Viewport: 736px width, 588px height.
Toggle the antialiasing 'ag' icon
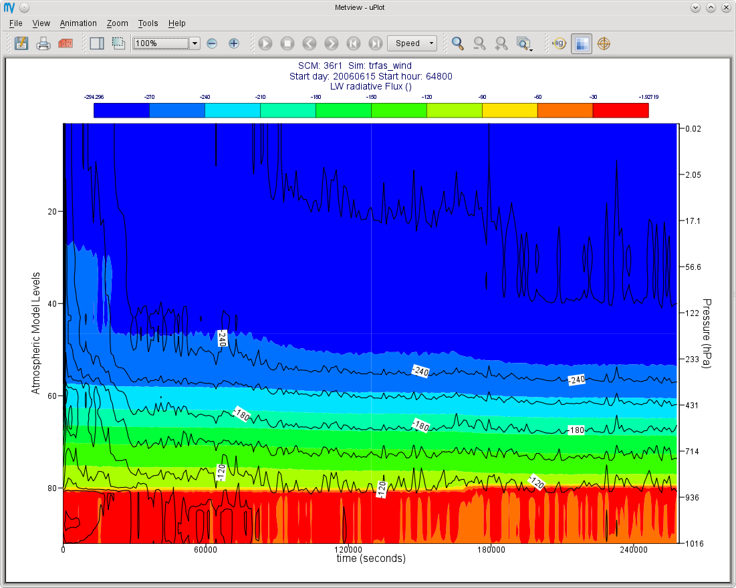pos(559,43)
